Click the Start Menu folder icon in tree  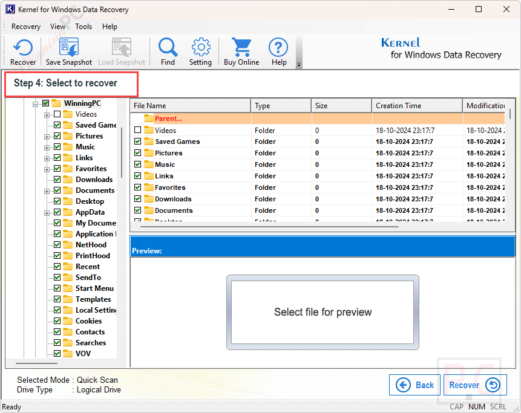(x=68, y=288)
